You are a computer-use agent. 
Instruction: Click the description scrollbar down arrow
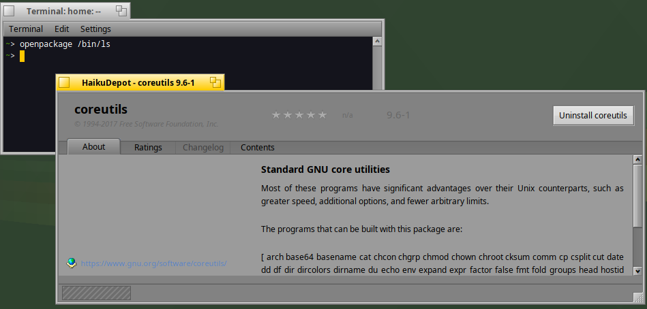coord(637,271)
